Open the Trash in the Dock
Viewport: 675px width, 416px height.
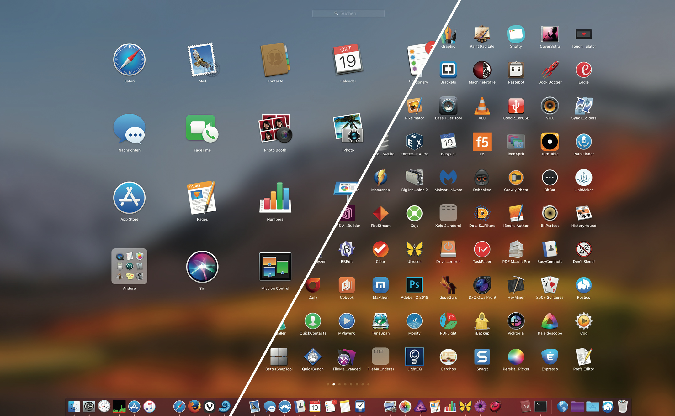coord(623,407)
